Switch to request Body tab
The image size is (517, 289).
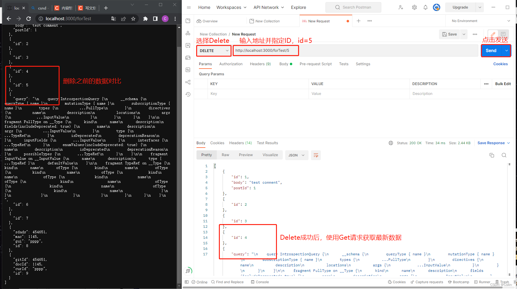click(286, 64)
